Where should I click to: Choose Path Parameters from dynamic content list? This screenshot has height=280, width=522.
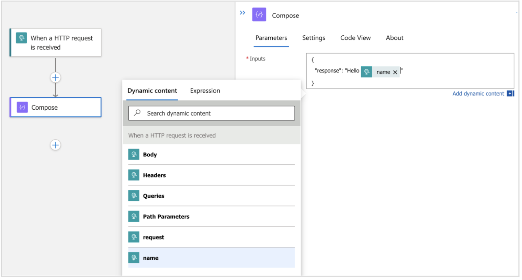click(166, 217)
